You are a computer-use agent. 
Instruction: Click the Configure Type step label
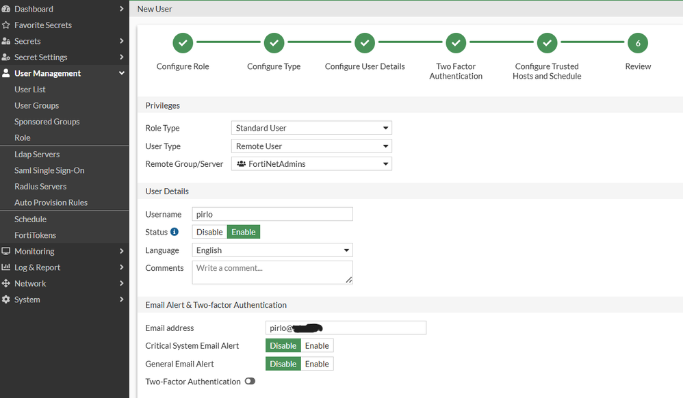click(274, 66)
